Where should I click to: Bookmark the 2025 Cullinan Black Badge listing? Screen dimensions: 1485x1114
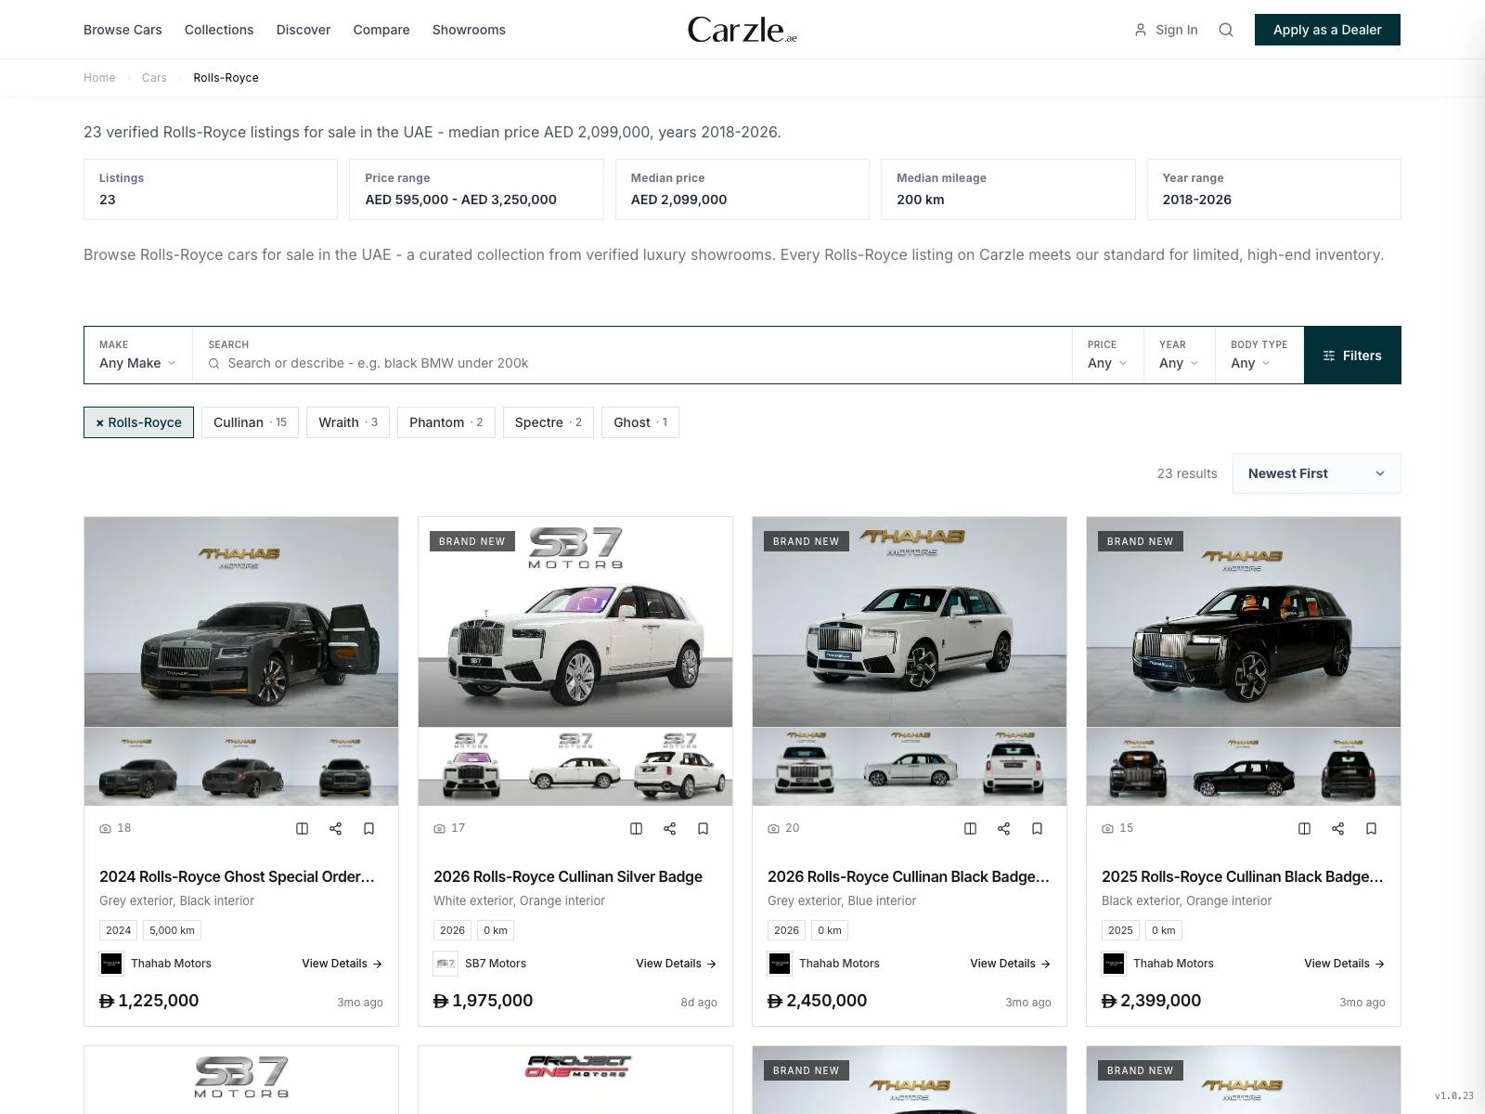point(1371,828)
